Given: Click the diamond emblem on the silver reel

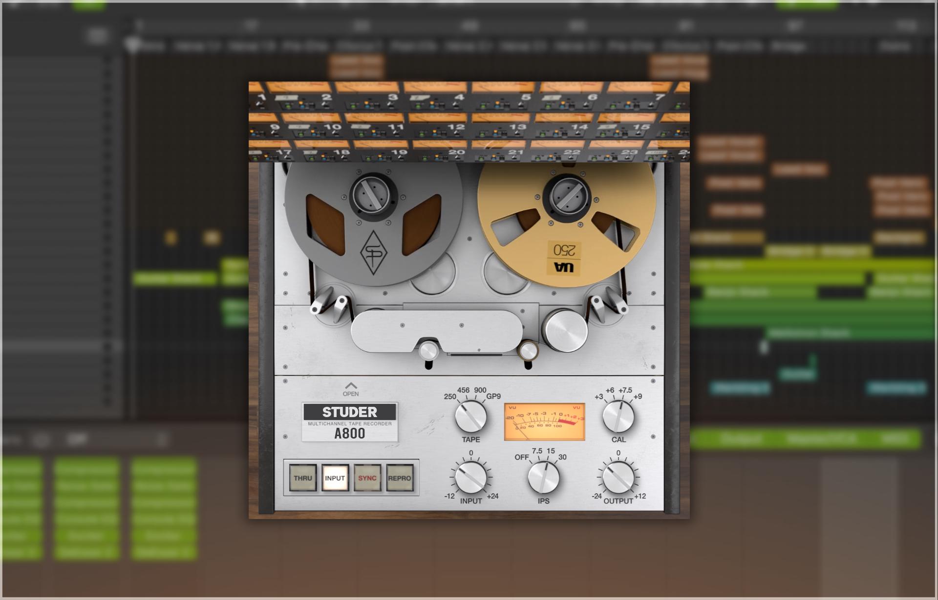Looking at the screenshot, I should tap(374, 252).
